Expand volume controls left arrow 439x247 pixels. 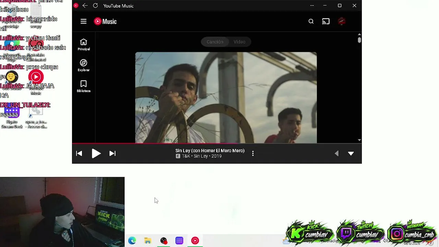pos(336,153)
